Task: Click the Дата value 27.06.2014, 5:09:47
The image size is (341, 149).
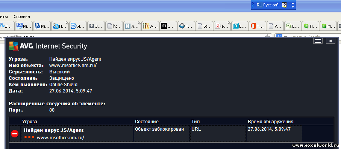Action: [x=71, y=91]
